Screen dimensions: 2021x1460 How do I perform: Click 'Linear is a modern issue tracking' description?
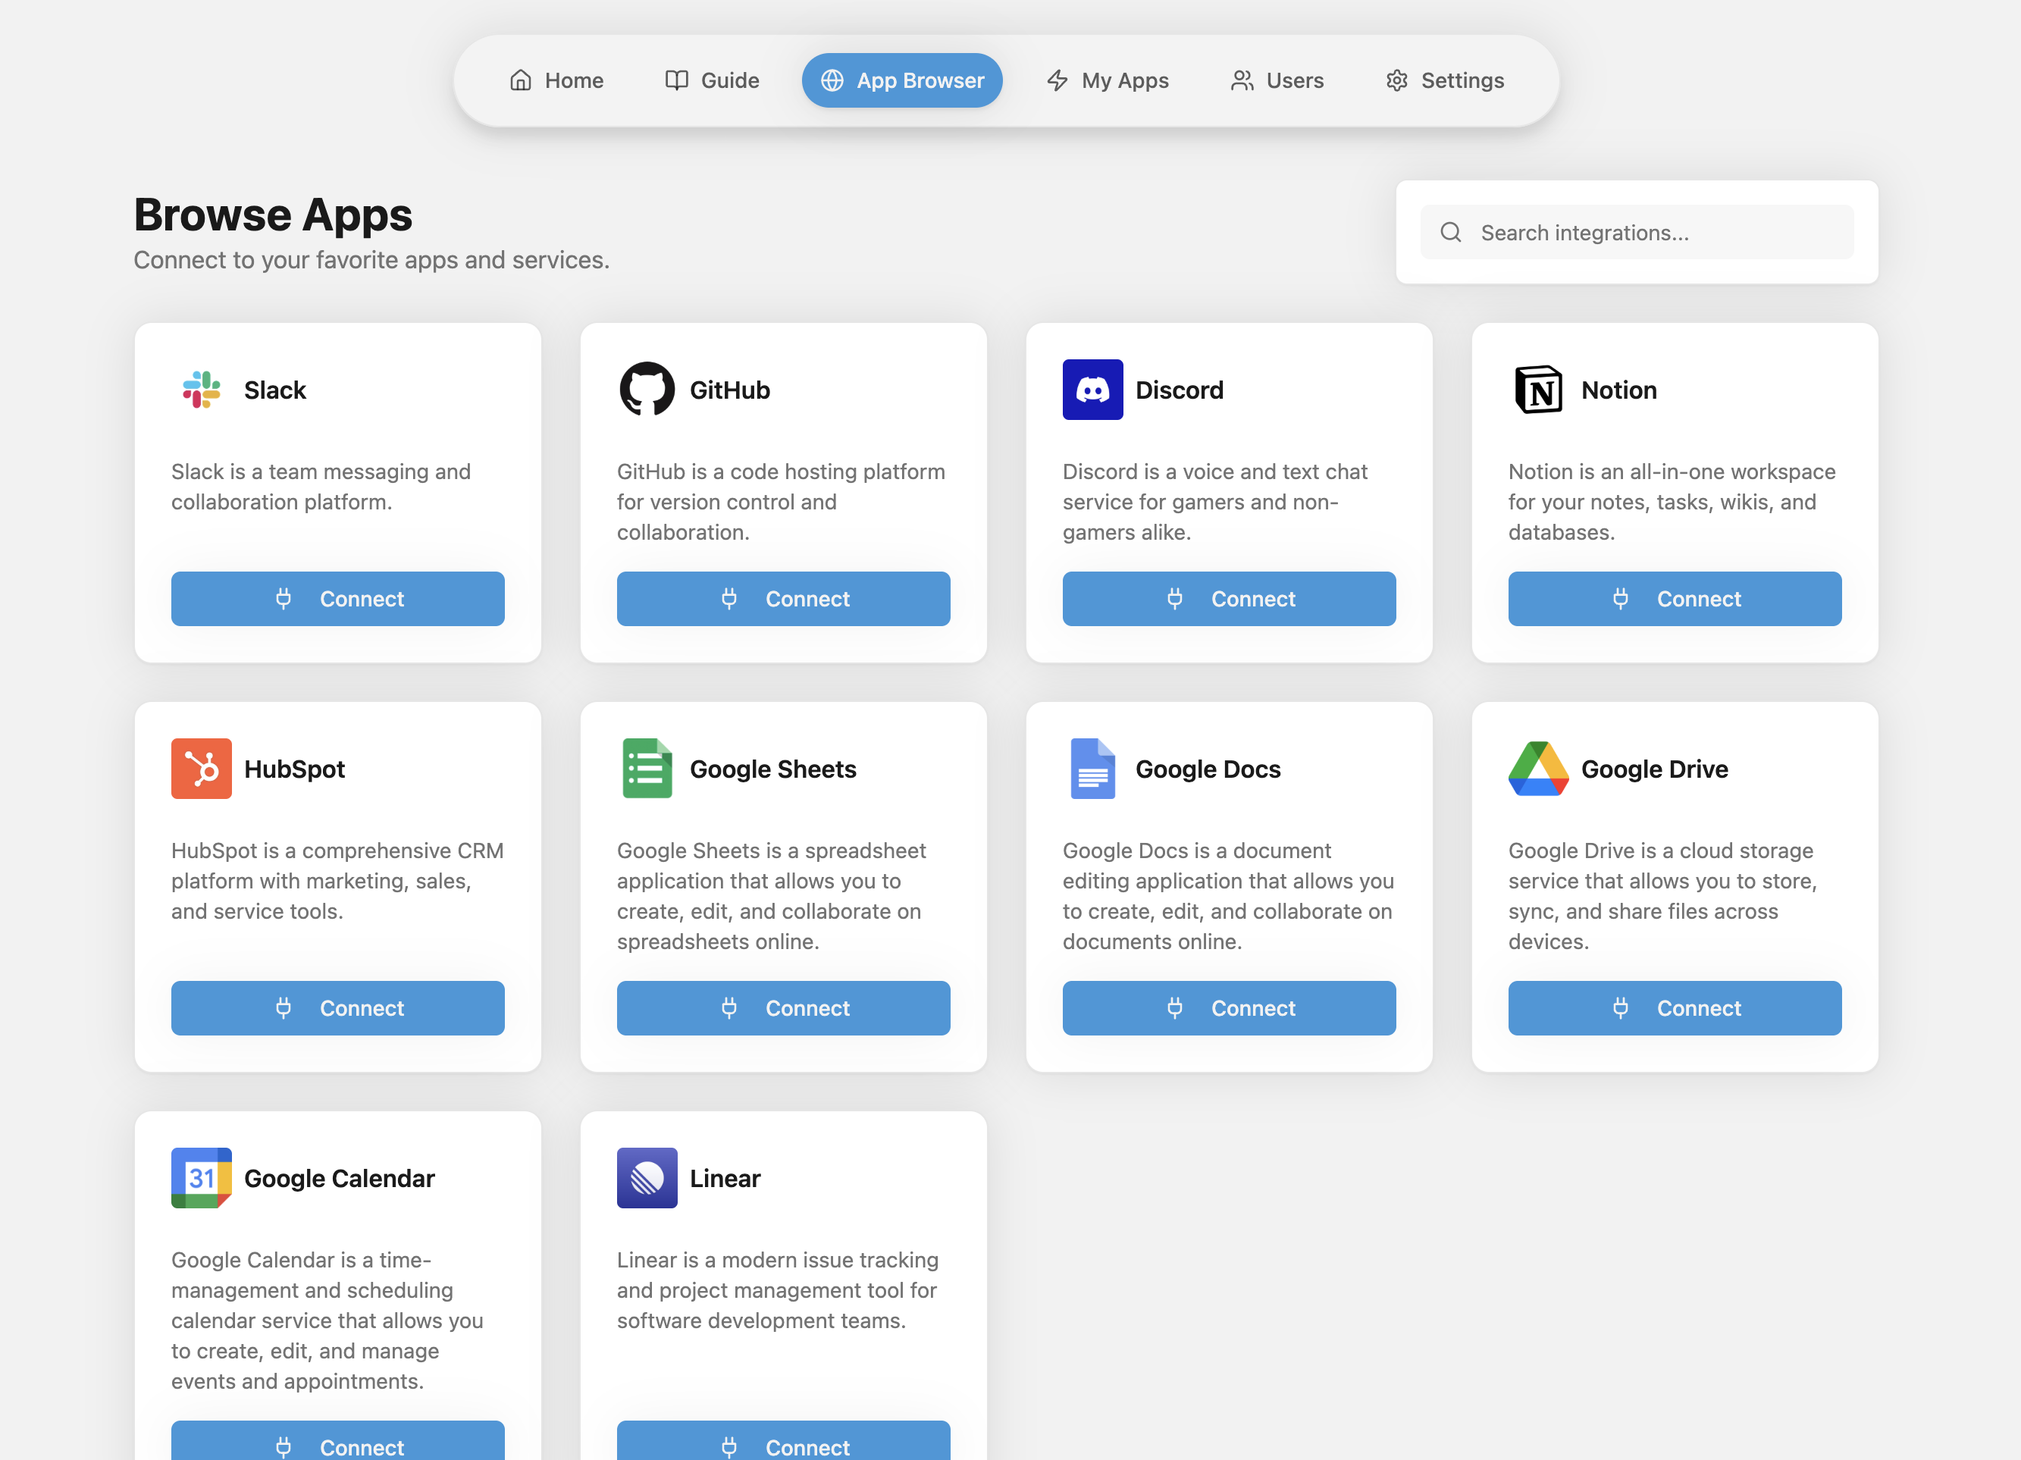(x=777, y=1289)
